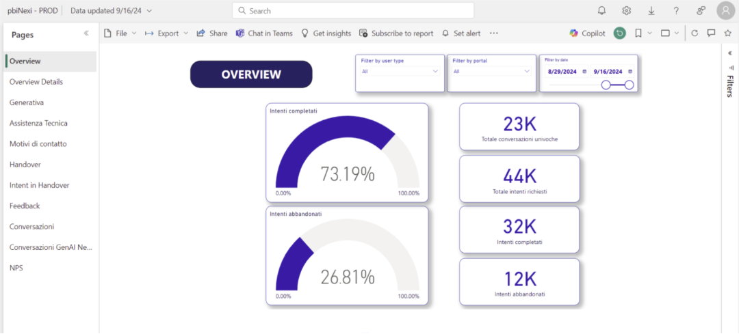Open the notifications bell icon
This screenshot has height=334, width=739.
602,11
